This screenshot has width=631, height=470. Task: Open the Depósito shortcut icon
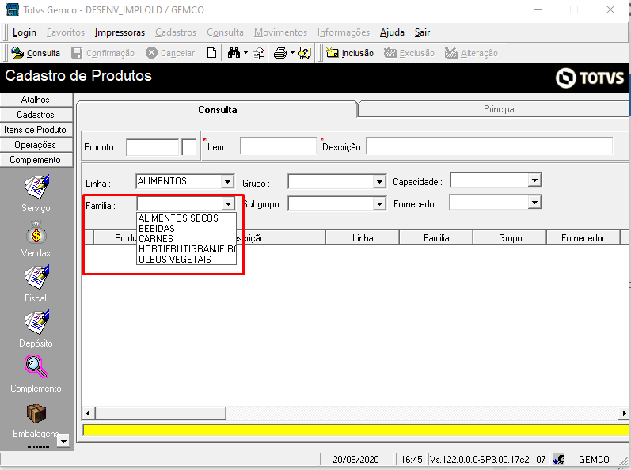(36, 322)
